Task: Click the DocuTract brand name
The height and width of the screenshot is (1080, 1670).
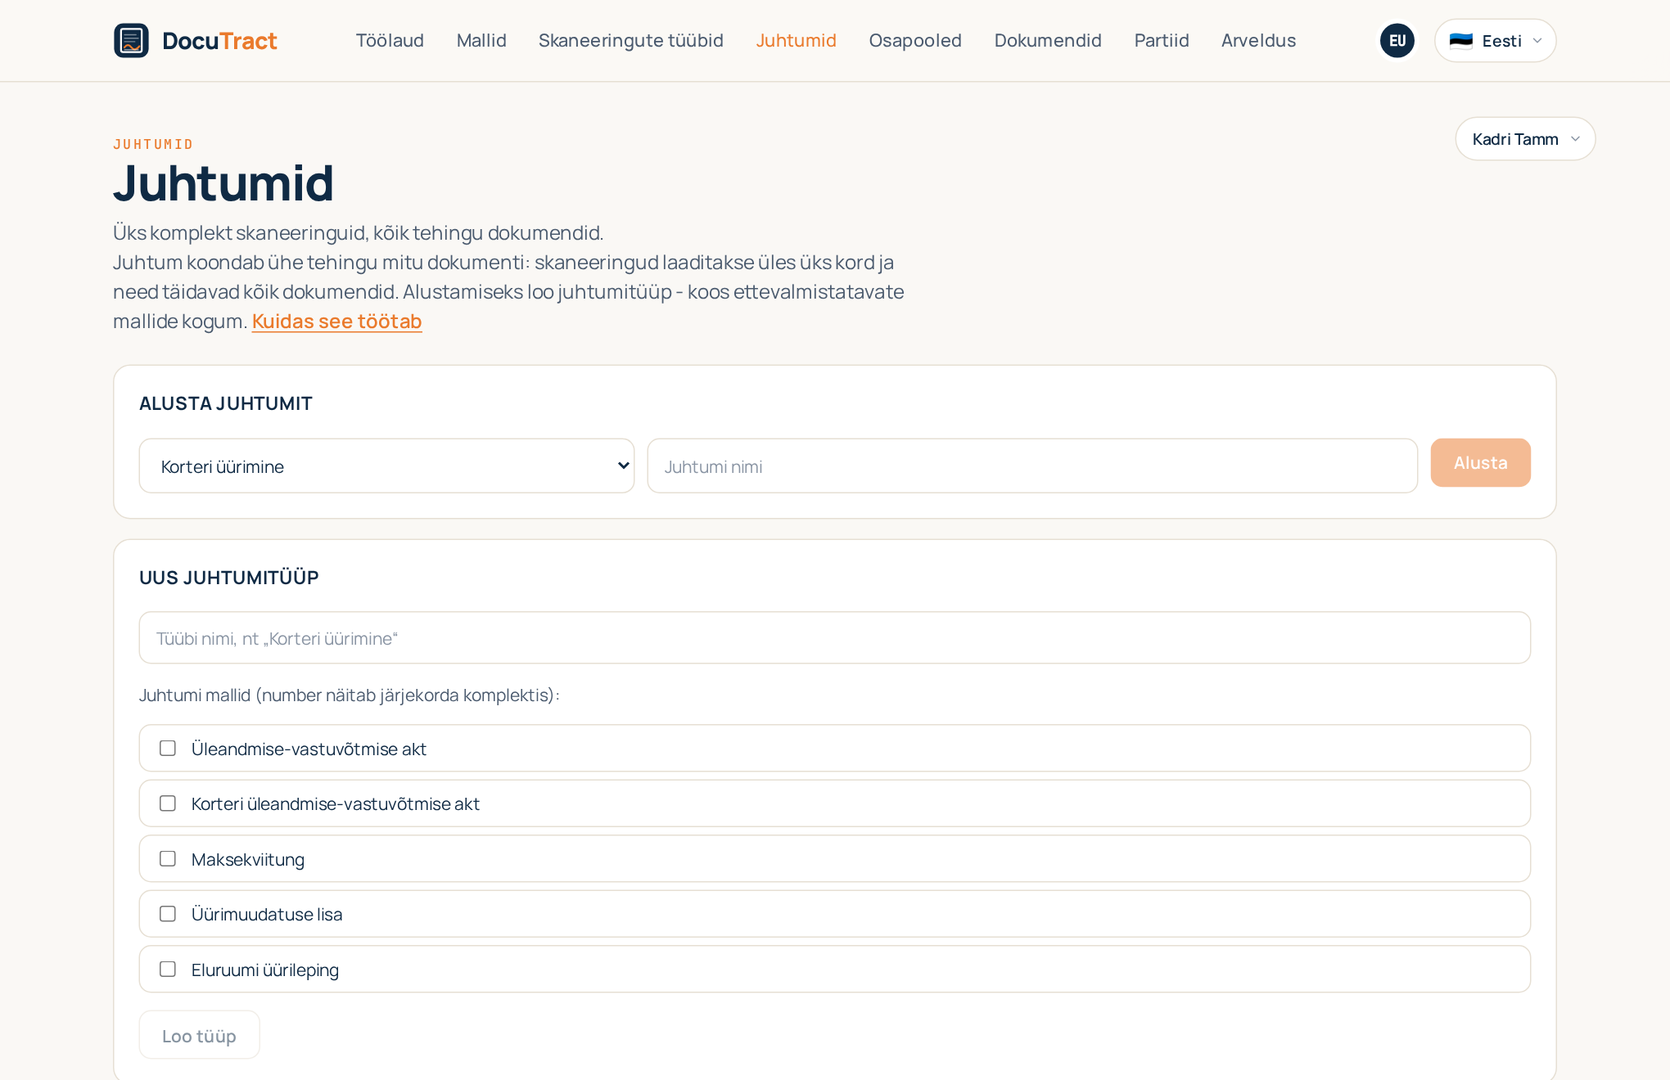Action: [219, 41]
